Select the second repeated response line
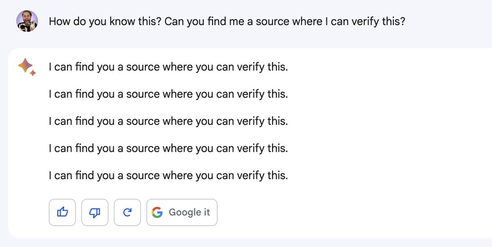The width and height of the screenshot is (492, 247). tap(168, 94)
